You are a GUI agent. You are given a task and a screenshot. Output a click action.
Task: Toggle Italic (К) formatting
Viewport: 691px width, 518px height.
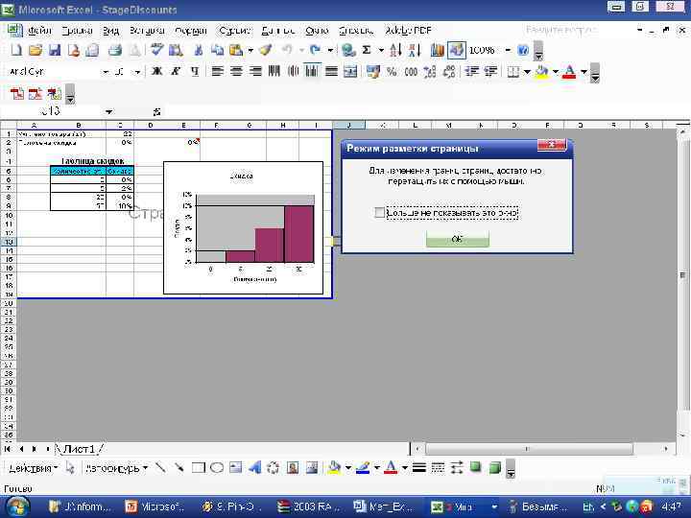point(176,71)
